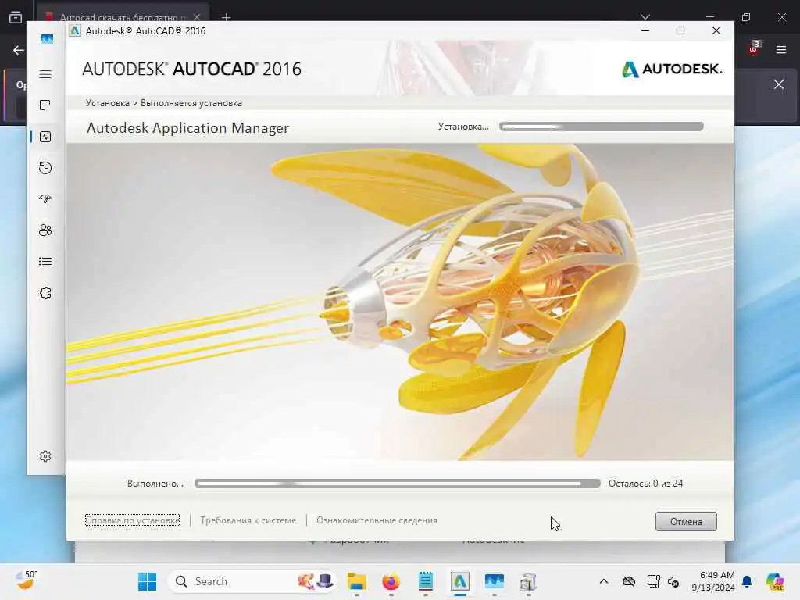
Task: Open Firefox extension icon with badge 3
Action: coord(754,48)
